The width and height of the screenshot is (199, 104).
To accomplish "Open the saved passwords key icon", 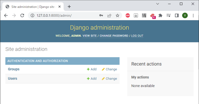I will click(101, 15).
